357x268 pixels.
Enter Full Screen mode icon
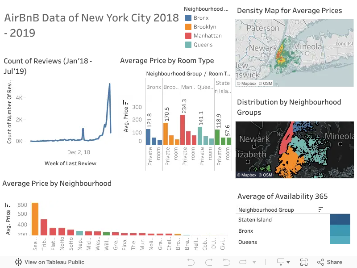pyautogui.click(x=304, y=262)
